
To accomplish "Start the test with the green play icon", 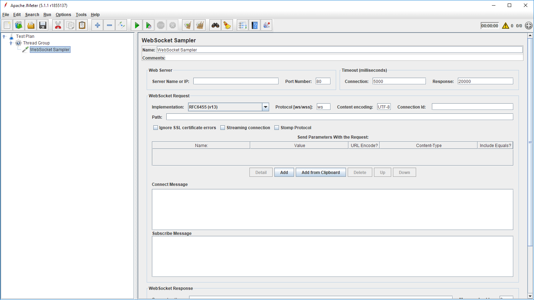I will (x=137, y=25).
